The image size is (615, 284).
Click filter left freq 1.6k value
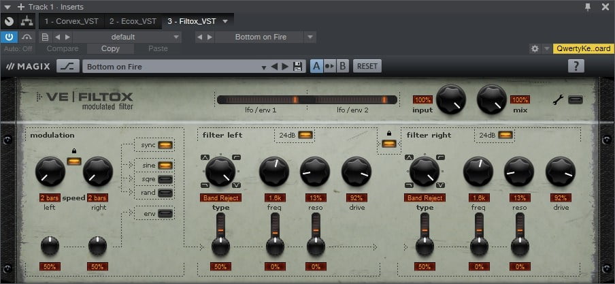(x=275, y=198)
